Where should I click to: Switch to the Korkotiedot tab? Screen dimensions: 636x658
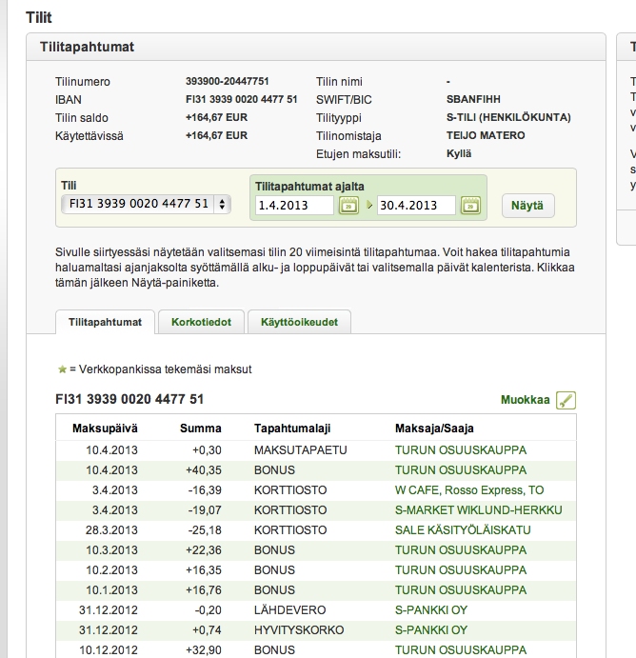[201, 322]
